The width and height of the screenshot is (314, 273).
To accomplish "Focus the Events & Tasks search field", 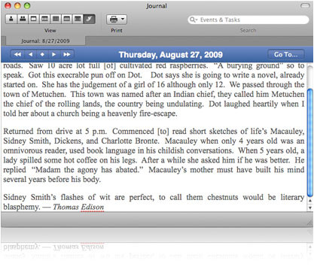I will coord(248,20).
